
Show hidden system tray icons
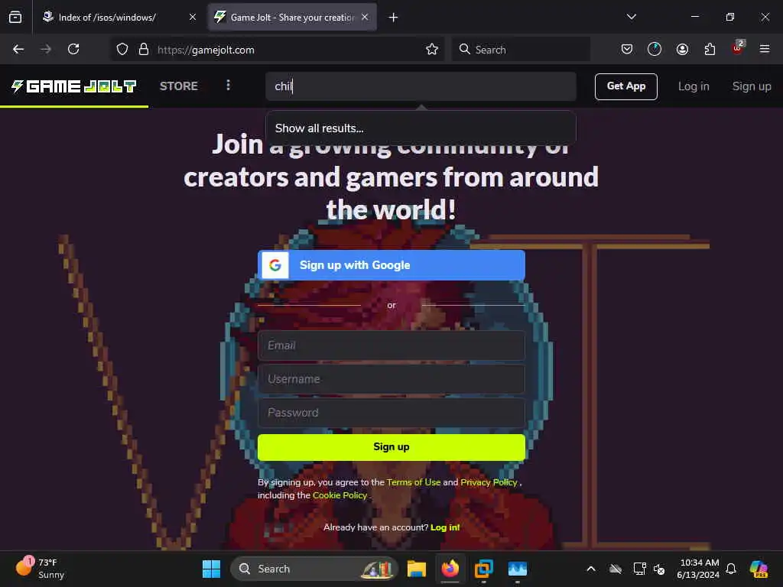coord(591,569)
